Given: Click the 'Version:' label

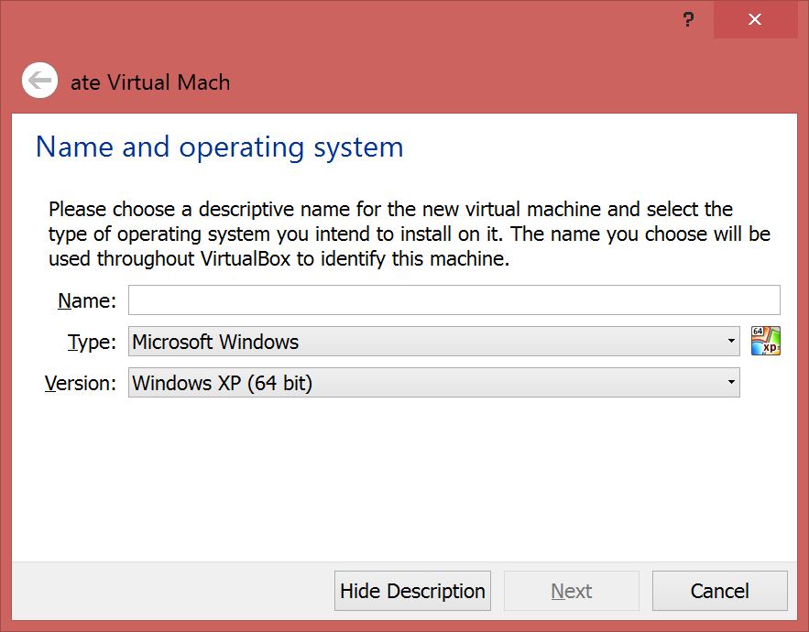Looking at the screenshot, I should click(81, 384).
